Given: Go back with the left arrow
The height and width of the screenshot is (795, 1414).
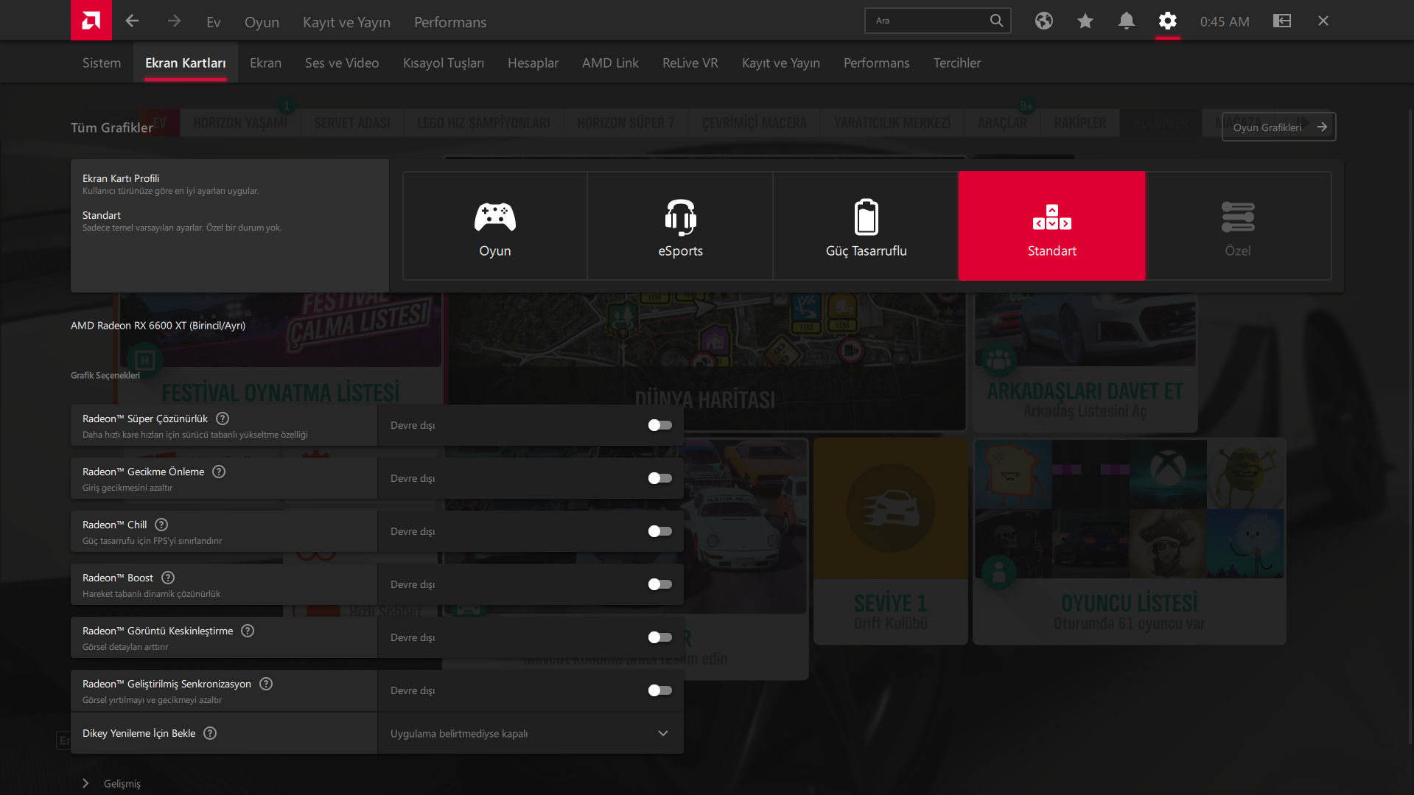Looking at the screenshot, I should coord(132,21).
